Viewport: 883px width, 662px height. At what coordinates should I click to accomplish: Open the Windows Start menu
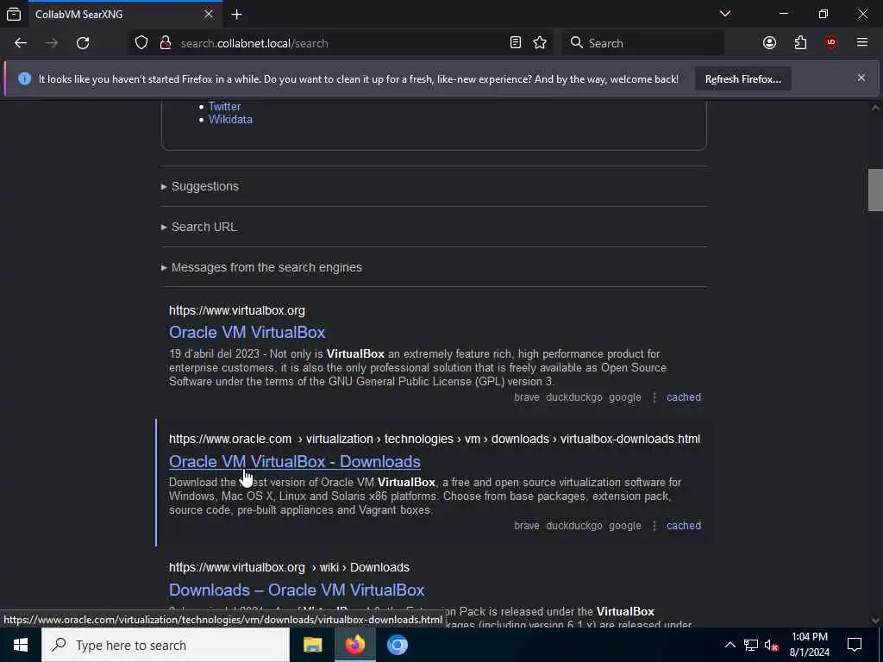coord(21,645)
